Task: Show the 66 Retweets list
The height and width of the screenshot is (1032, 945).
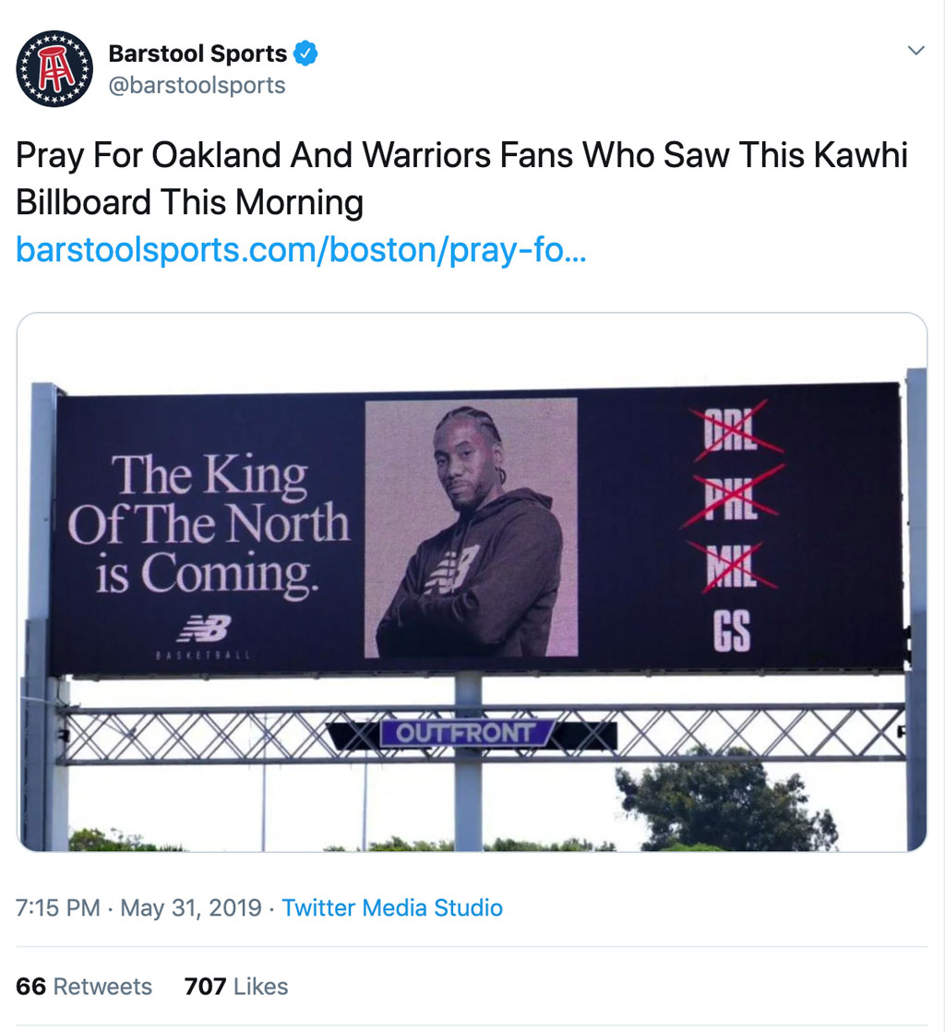Action: pyautogui.click(x=84, y=986)
